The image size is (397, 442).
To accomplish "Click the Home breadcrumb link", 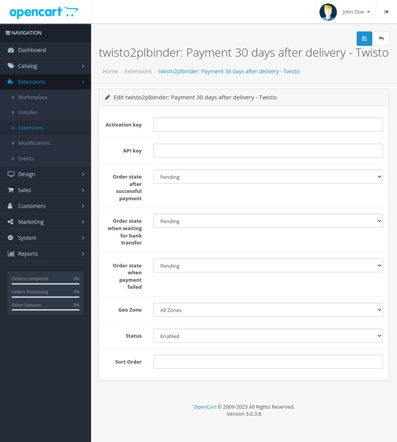I will [x=110, y=71].
